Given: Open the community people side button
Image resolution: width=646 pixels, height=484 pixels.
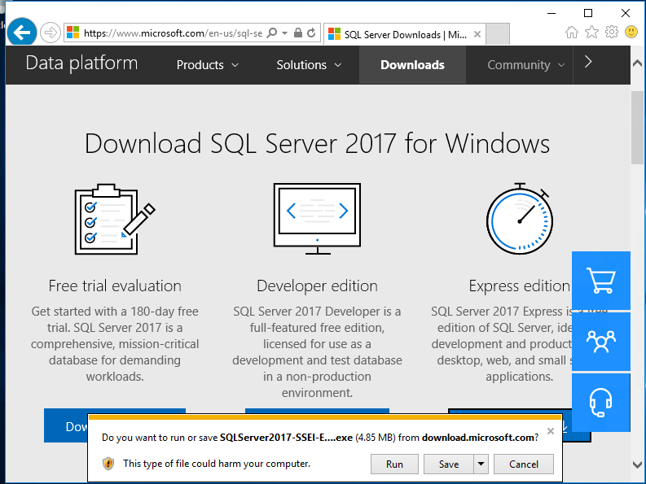Looking at the screenshot, I should (601, 342).
